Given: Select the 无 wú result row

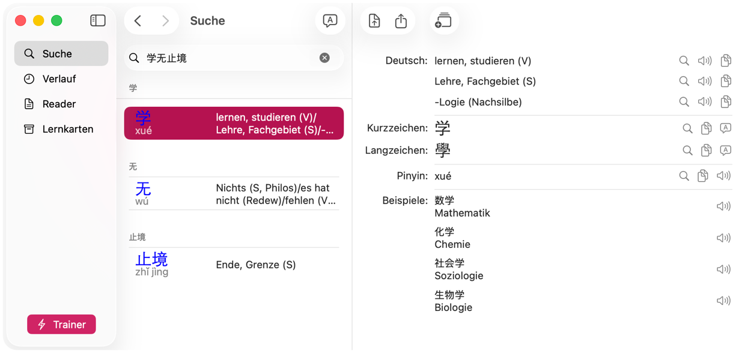Looking at the screenshot, I should [x=234, y=194].
